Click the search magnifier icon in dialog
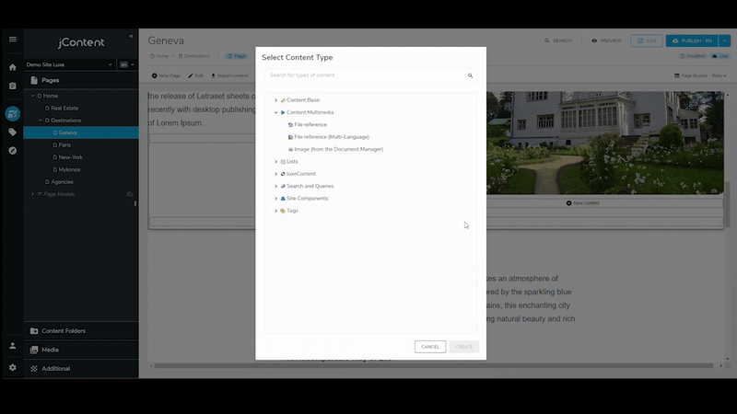This screenshot has height=414, width=737. tap(470, 75)
